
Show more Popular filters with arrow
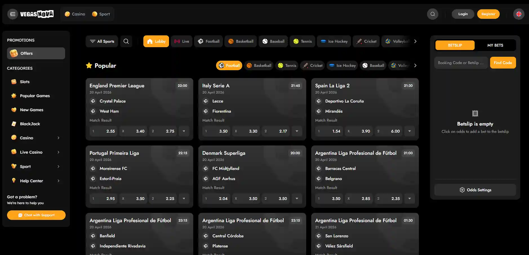pyautogui.click(x=415, y=65)
